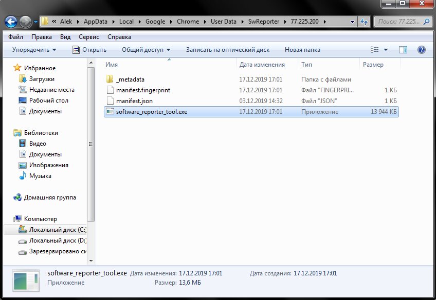Open Загрузки in sidebar
Screen dimensions: 436x300
[x=42, y=79]
